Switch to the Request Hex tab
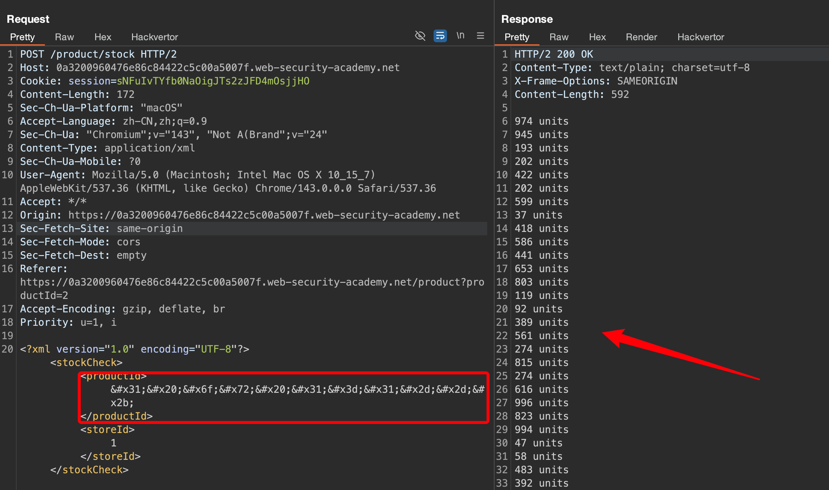Screen dimensions: 829x490 click(x=103, y=37)
